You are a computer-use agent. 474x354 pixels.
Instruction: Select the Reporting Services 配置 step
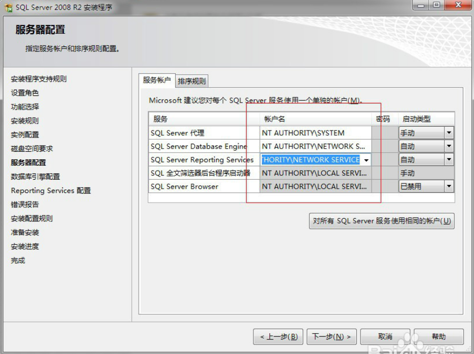(x=51, y=190)
